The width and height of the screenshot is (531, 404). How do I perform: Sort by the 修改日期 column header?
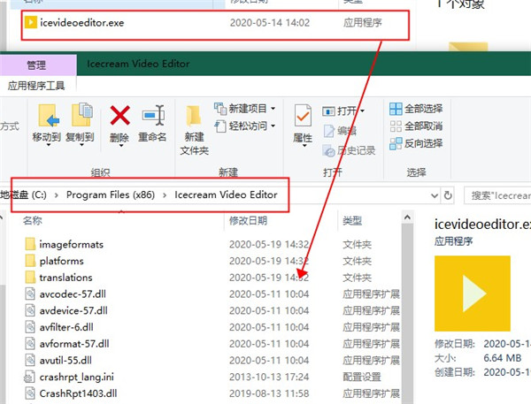(248, 221)
